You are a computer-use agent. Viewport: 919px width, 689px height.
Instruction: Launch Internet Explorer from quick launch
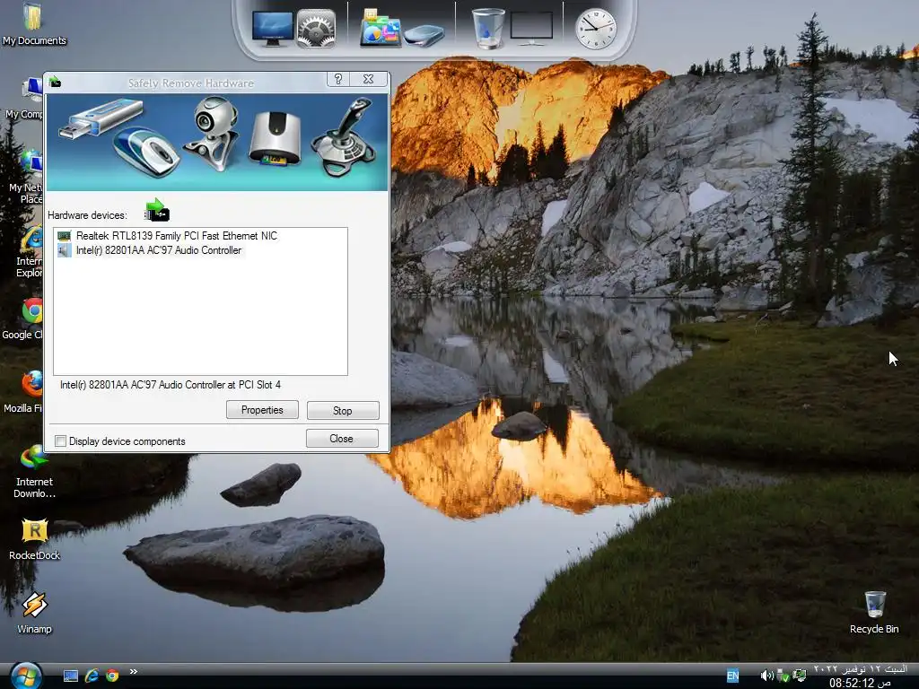(92, 676)
